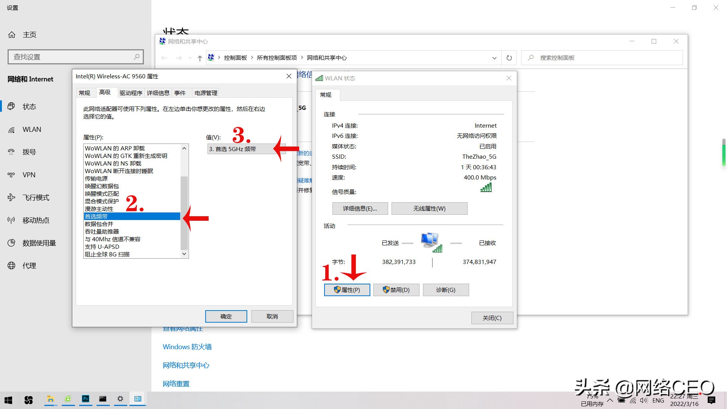This screenshot has width=727, height=409.
Task: Open Photoshop from the taskbar
Action: point(86,399)
